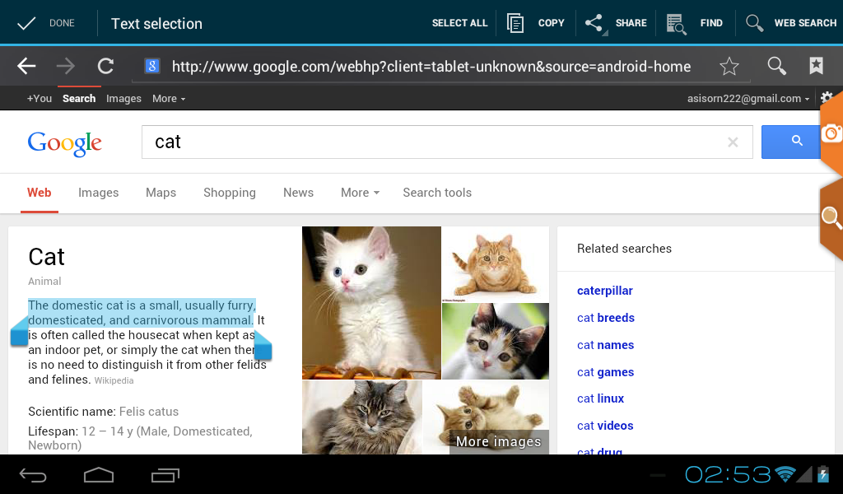Tap the Share icon
Viewport: 843px width, 494px height.
click(594, 23)
